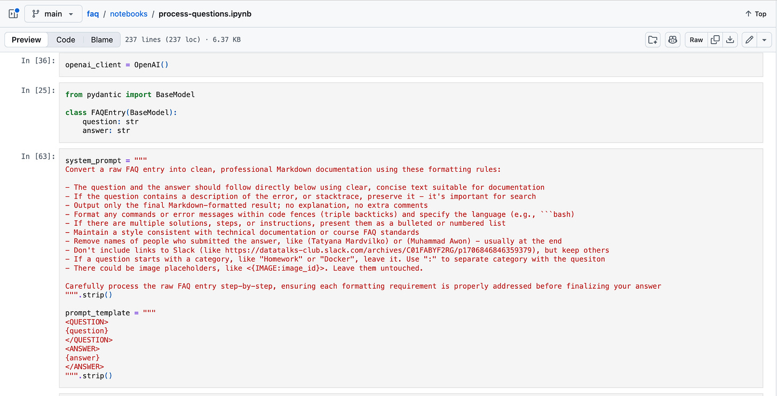Switch to the Code tab
This screenshot has height=396, width=777.
[66, 39]
